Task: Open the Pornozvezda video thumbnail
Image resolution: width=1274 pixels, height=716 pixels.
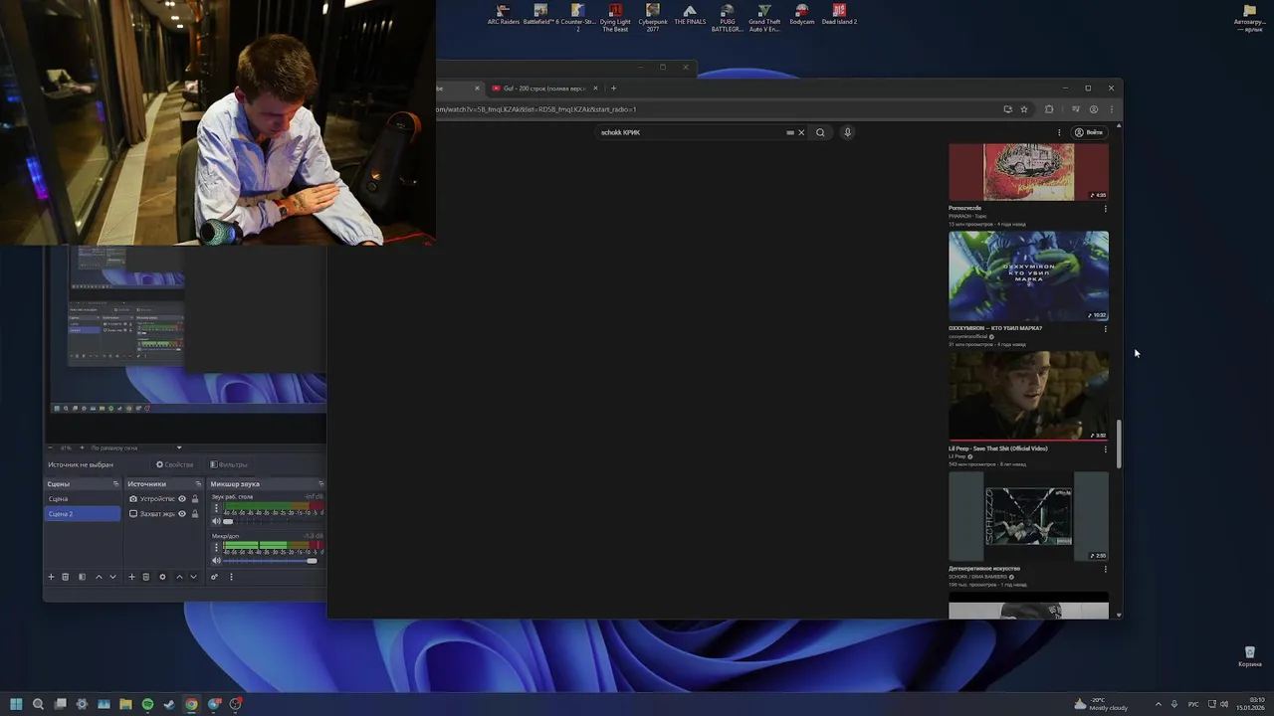Action: point(1028,172)
